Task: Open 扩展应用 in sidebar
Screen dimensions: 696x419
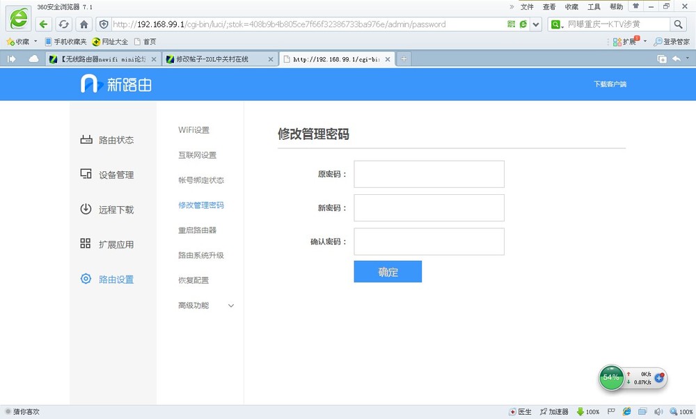Action: [107, 244]
